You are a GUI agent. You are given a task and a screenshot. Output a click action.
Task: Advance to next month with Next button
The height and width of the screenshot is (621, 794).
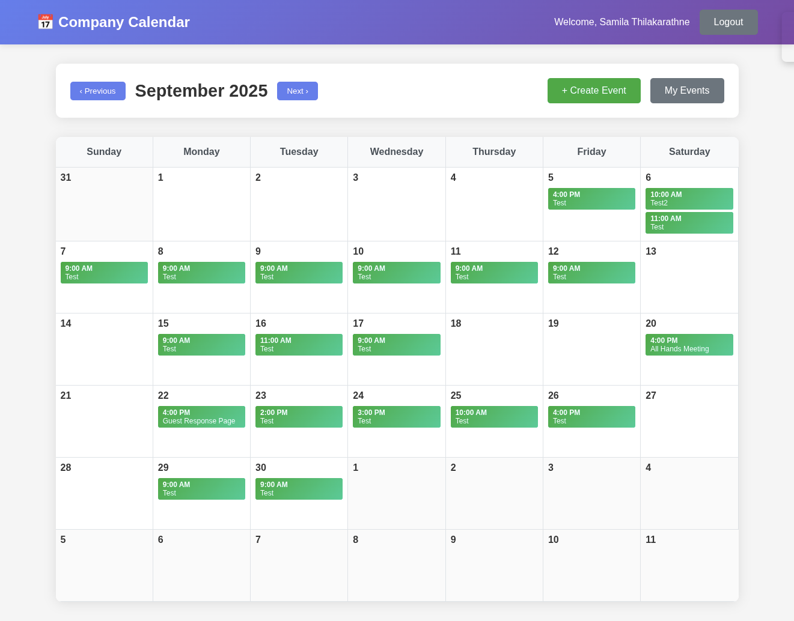[x=297, y=91]
